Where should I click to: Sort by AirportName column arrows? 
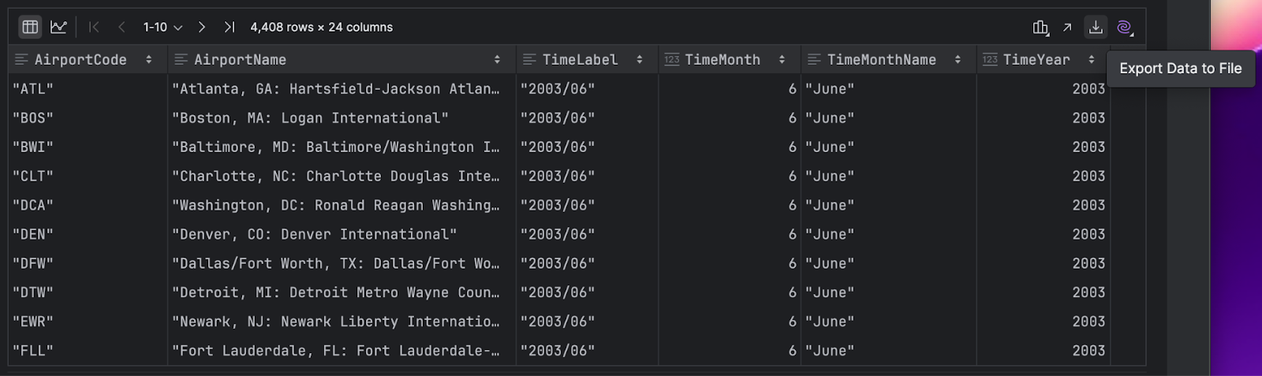[x=497, y=60]
